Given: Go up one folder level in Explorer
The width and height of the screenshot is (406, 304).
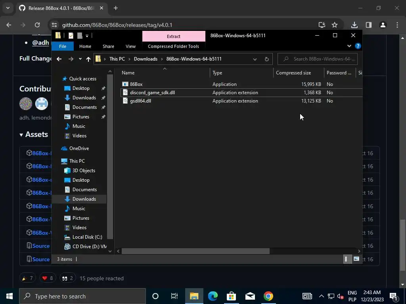Looking at the screenshot, I should 88,59.
